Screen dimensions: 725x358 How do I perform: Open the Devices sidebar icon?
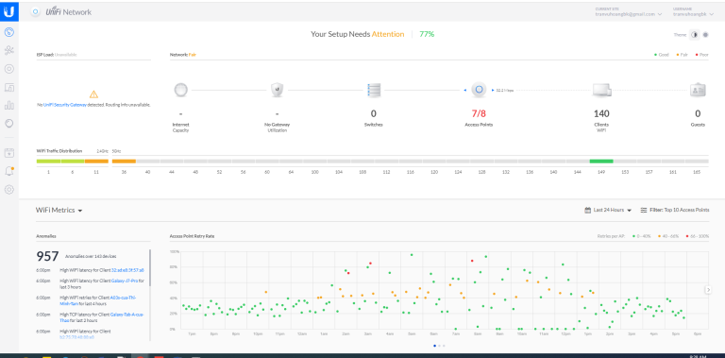(x=8, y=69)
